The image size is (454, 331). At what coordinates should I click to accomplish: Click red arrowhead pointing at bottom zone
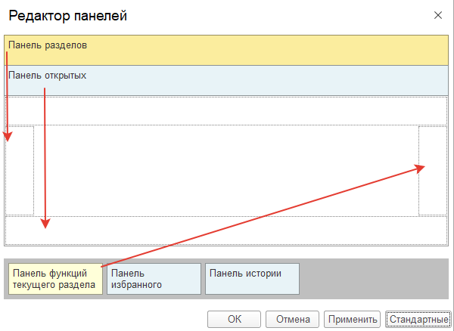pos(45,224)
